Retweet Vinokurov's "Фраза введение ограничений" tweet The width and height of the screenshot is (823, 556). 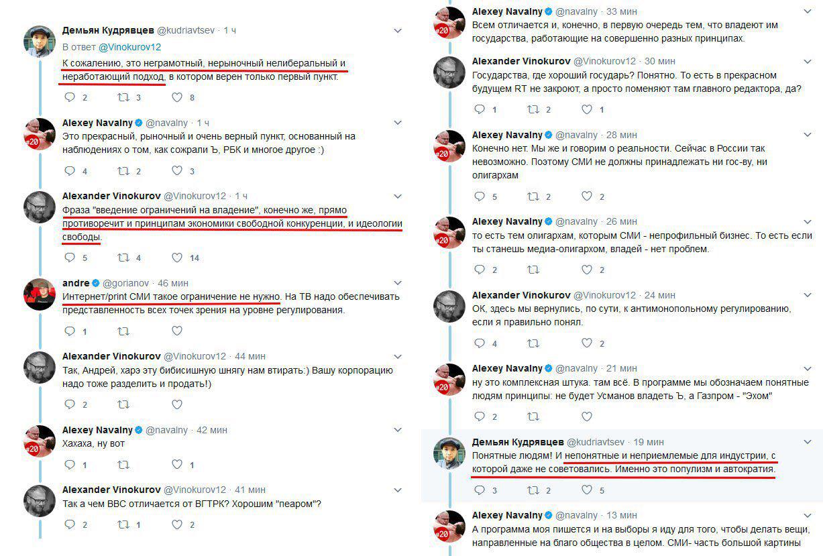pos(123,258)
